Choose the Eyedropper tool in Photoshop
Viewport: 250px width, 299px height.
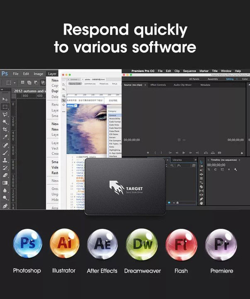point(5,137)
